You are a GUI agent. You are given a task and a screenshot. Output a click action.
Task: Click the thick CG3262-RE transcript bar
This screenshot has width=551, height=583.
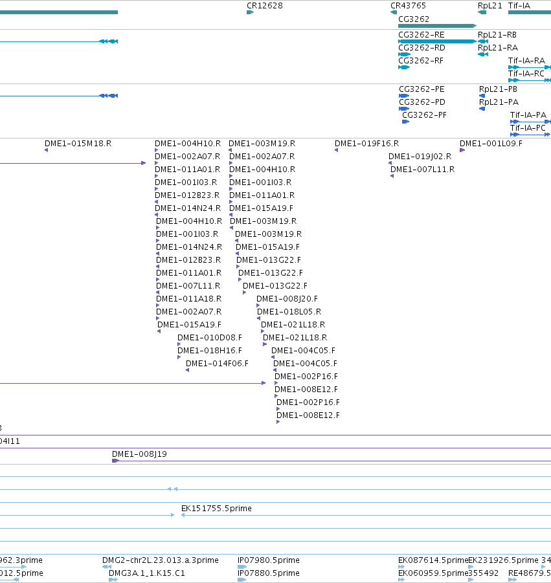(x=437, y=41)
